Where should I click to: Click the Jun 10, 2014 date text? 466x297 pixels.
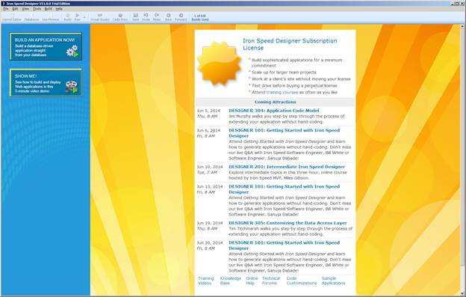point(210,167)
